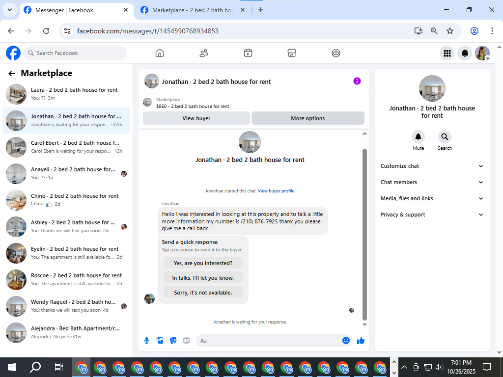Viewport: 503px width, 377px height.
Task: Go back using the arrow beside Marketplace
Action: point(12,74)
